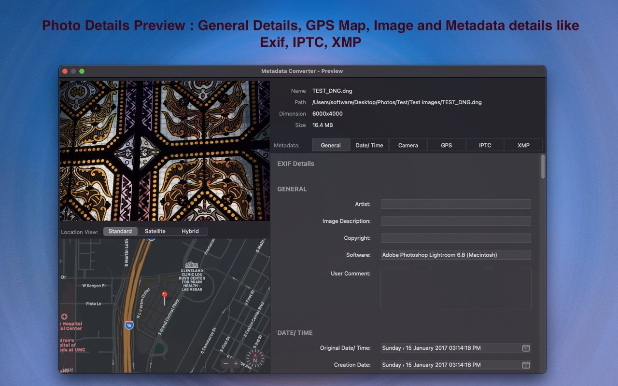Click the User Comment text area
The image size is (618, 386).
456,289
